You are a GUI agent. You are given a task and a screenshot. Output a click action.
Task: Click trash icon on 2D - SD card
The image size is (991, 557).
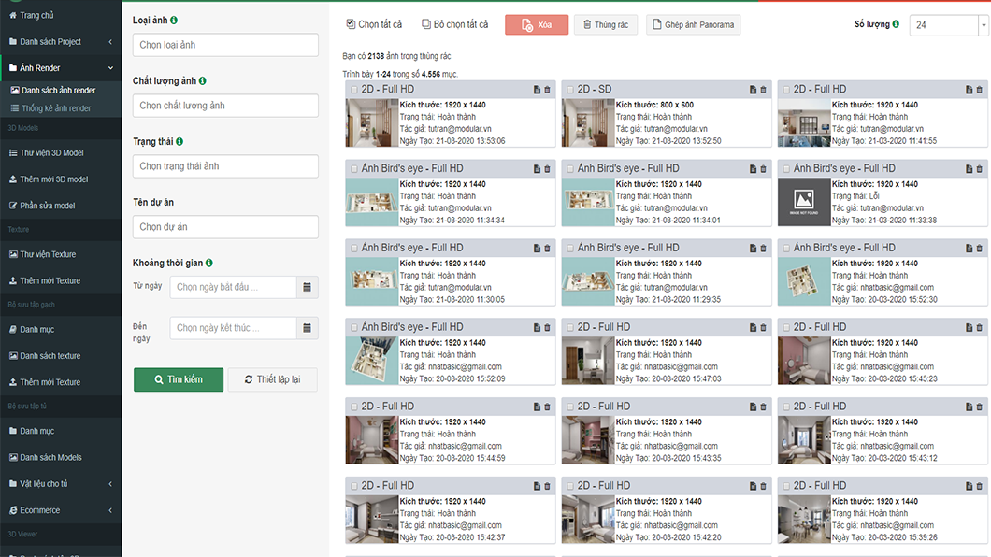(763, 90)
